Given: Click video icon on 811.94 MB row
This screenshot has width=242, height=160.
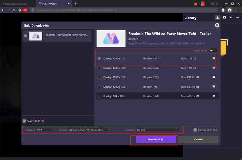Looking at the screenshot, I should click(x=214, y=86).
